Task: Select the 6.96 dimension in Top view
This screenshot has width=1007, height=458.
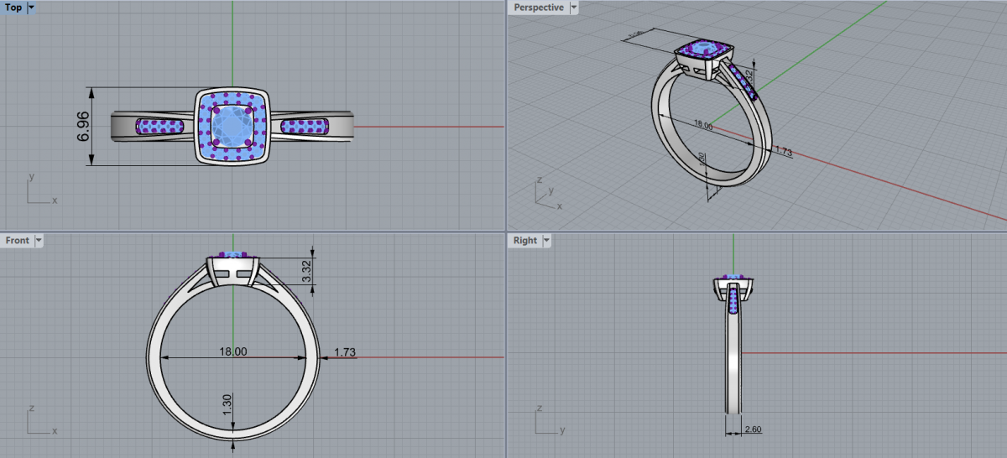Action: coord(83,126)
